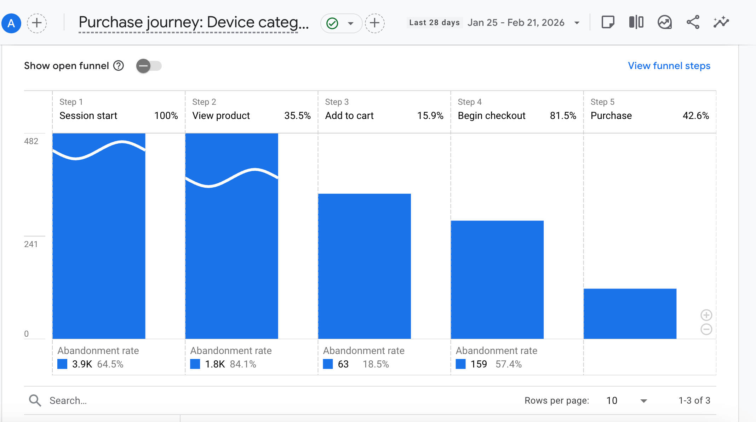Image resolution: width=756 pixels, height=422 pixels.
Task: Click the add comparison plus icon
Action: pyautogui.click(x=37, y=23)
